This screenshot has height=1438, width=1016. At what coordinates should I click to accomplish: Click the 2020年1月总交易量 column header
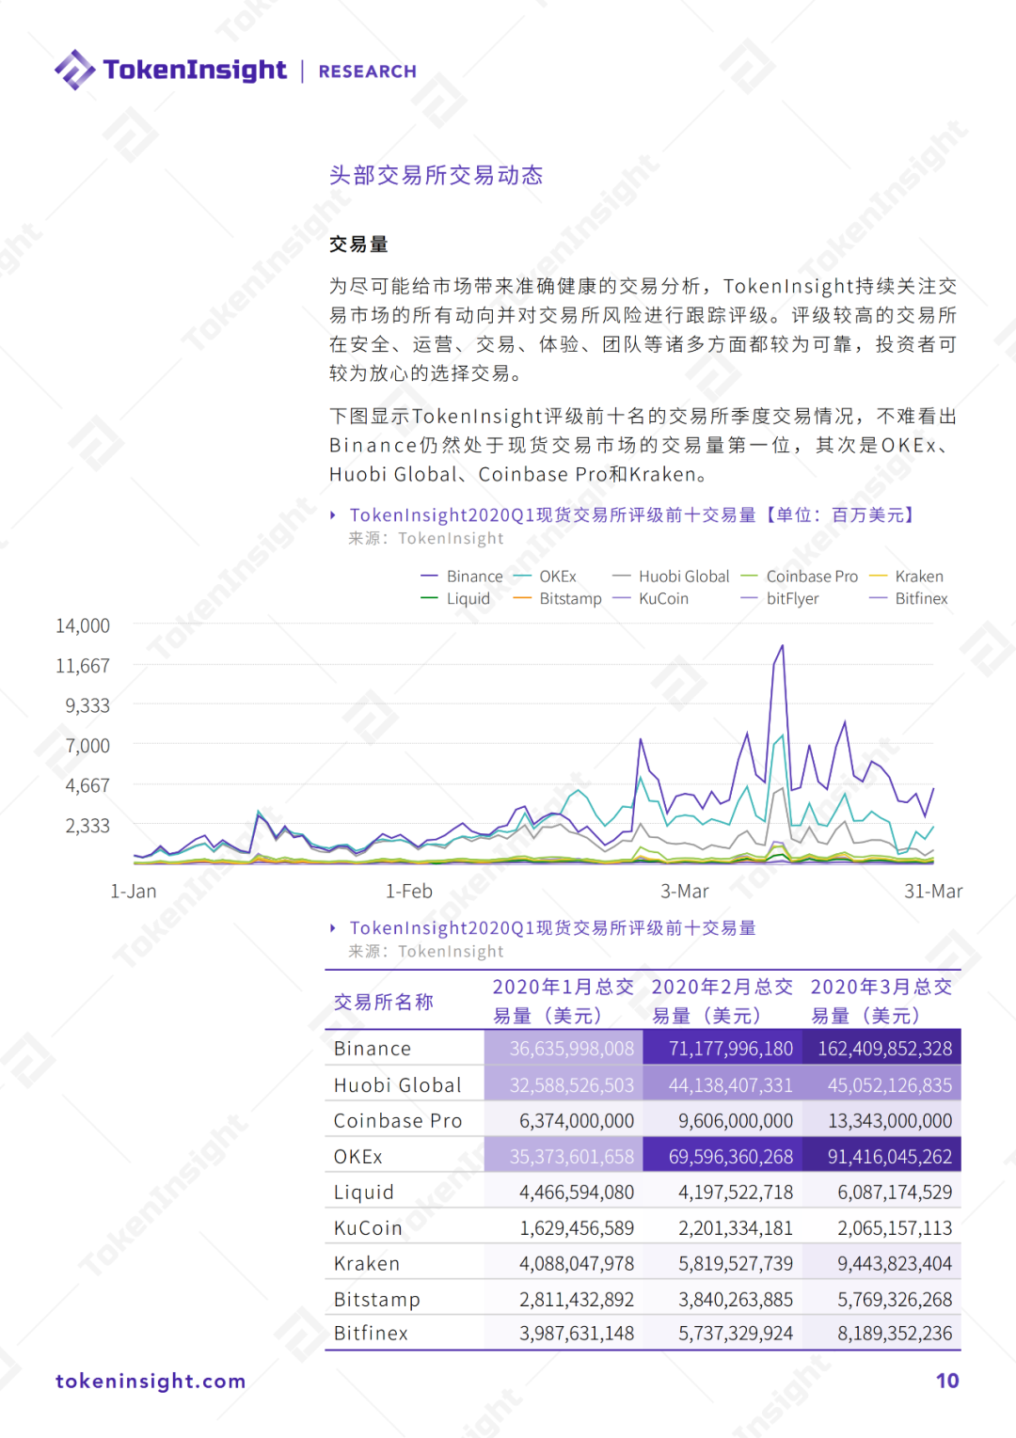point(563,1001)
